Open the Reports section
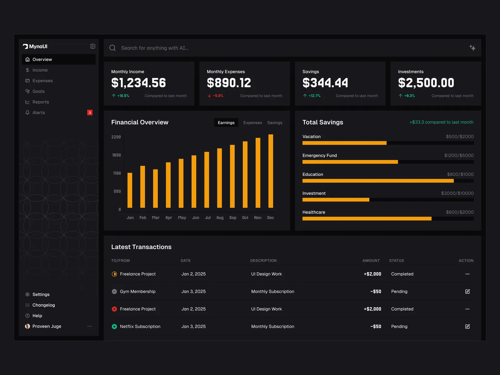This screenshot has width=500, height=375. (x=41, y=102)
